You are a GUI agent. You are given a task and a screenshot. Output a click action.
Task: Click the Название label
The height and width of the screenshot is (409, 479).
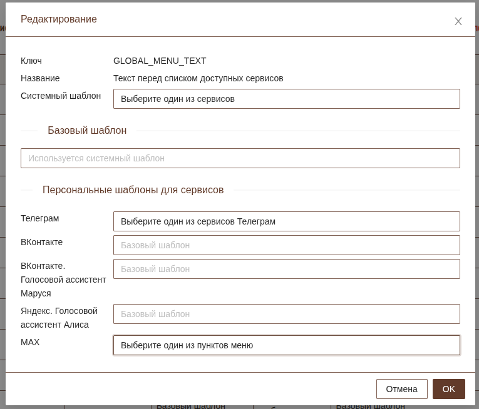[40, 78]
